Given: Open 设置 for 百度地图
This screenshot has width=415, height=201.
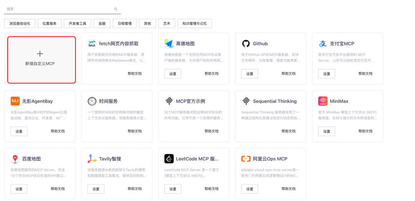Looking at the screenshot, I should [x=19, y=189].
